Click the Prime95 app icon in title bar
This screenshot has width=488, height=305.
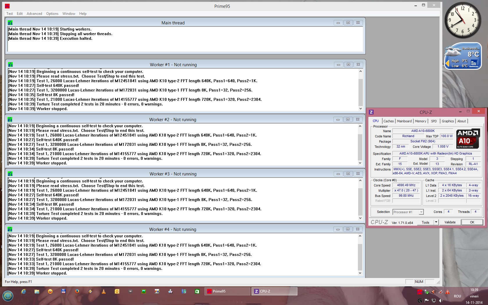(7, 6)
